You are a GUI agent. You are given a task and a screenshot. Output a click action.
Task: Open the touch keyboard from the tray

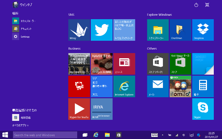[x=154, y=135]
